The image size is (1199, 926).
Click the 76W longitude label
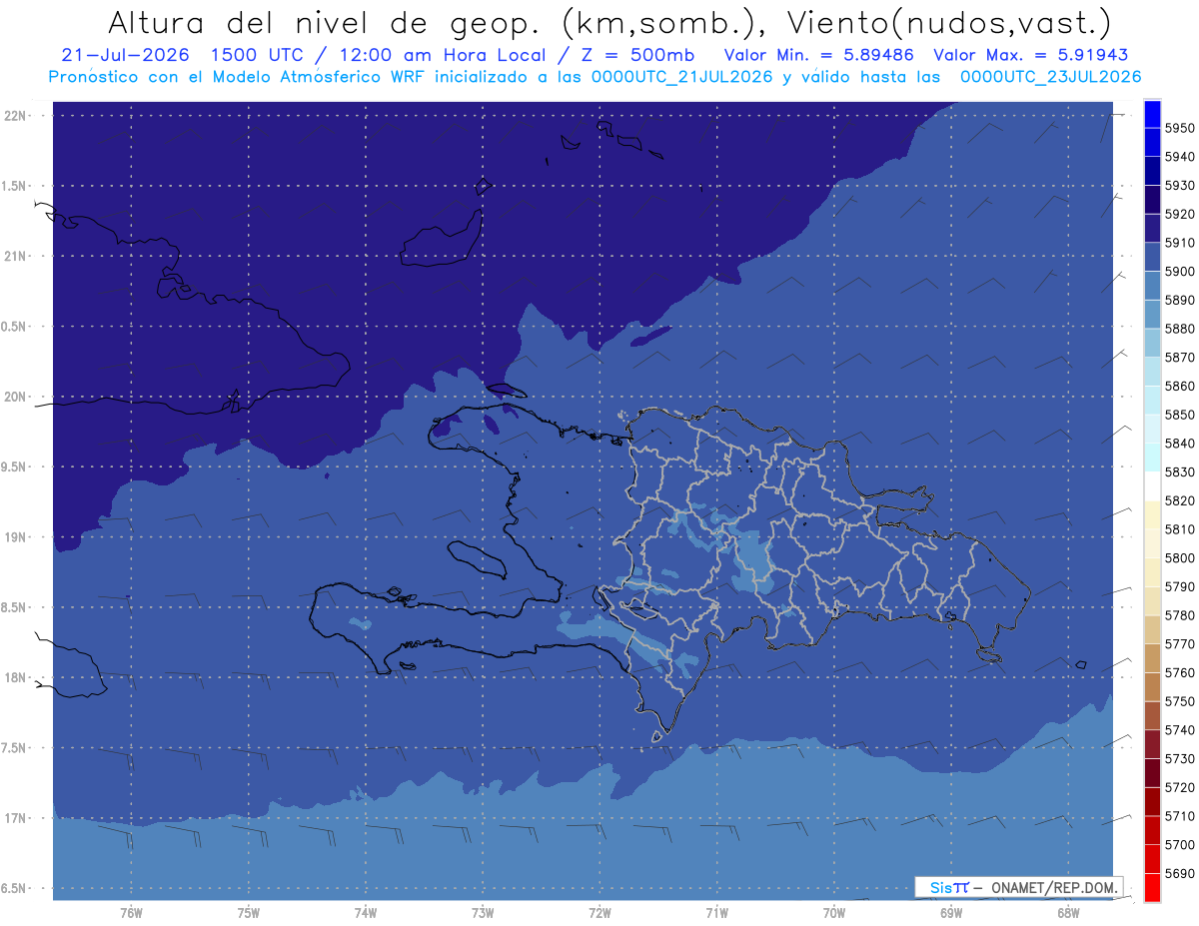(131, 913)
